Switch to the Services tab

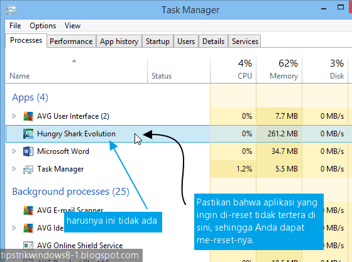click(245, 41)
